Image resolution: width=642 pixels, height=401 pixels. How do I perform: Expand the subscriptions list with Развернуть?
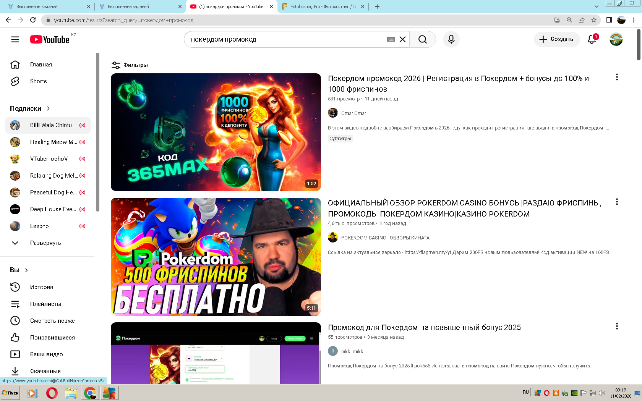pyautogui.click(x=48, y=243)
